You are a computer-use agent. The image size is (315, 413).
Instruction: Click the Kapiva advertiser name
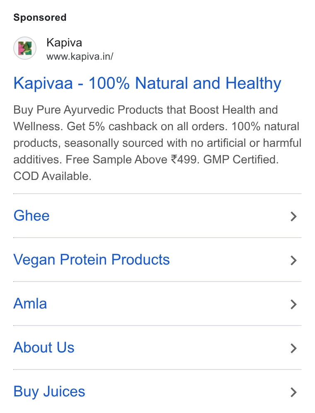pos(64,43)
